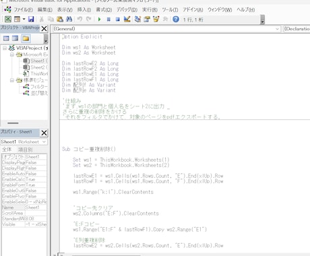Image resolution: width=310 pixels, height=256 pixels.
Task: Click the View Microsoft Excel toolbar icon
Action: (8, 19)
